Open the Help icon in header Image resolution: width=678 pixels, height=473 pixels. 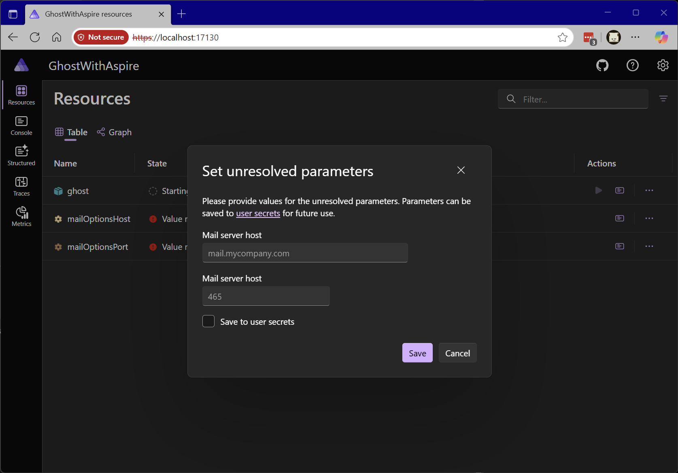click(x=632, y=65)
